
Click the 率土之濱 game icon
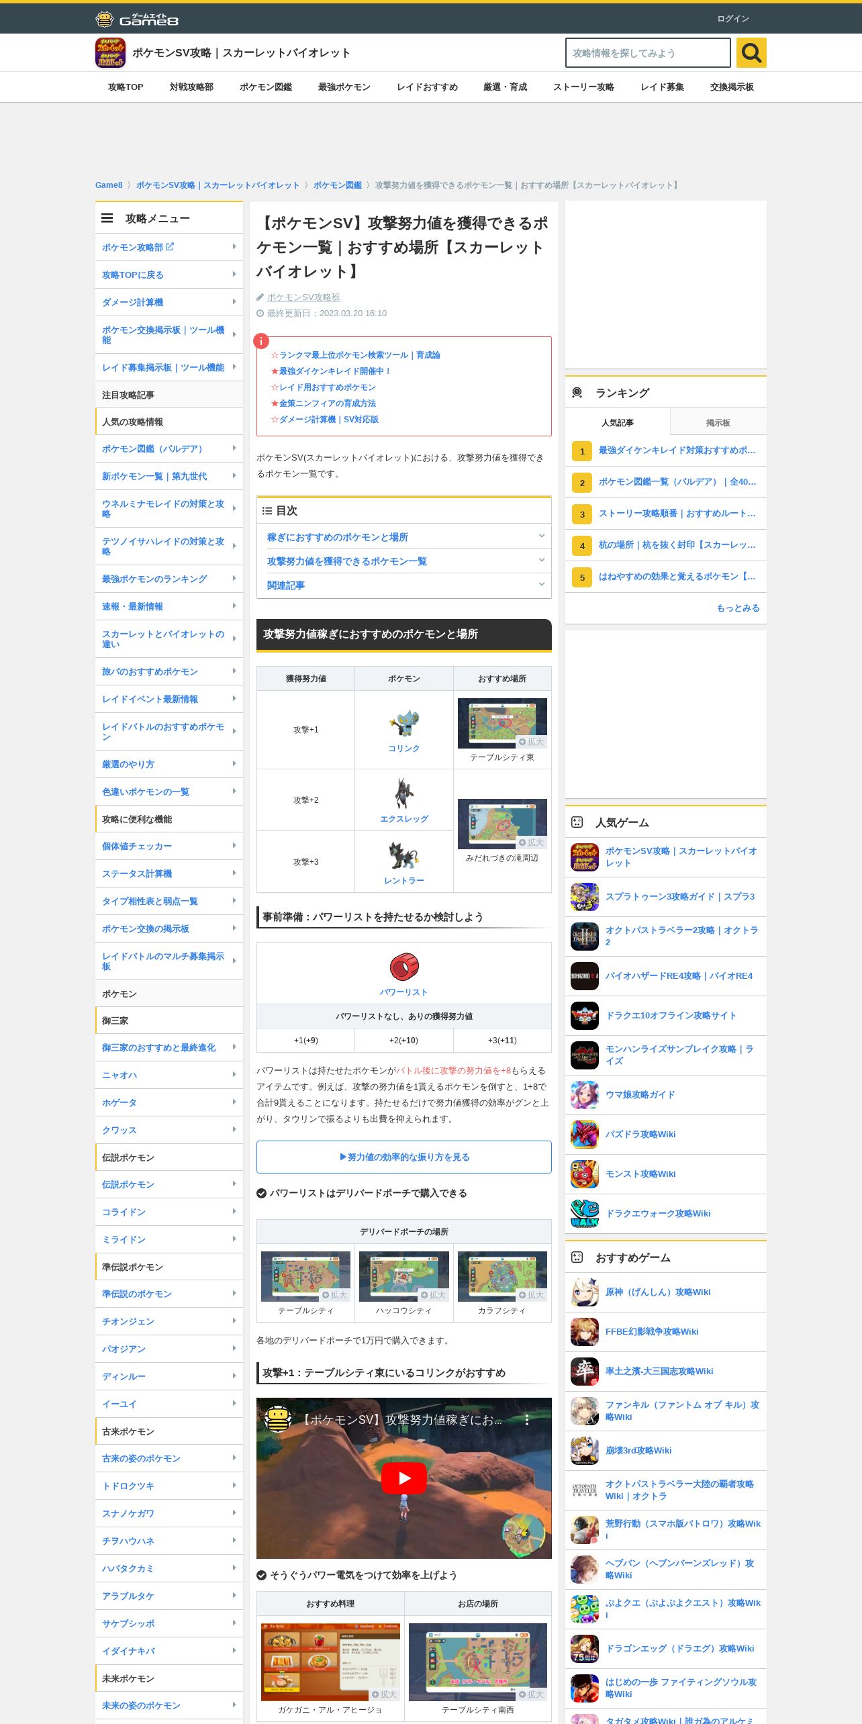[584, 1371]
